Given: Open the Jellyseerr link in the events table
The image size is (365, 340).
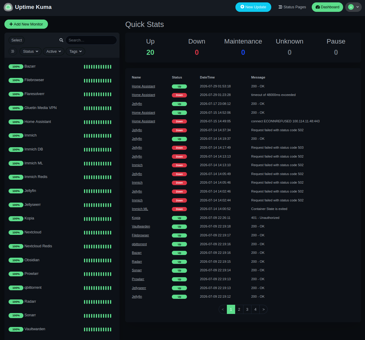Looking at the screenshot, I should [139, 288].
